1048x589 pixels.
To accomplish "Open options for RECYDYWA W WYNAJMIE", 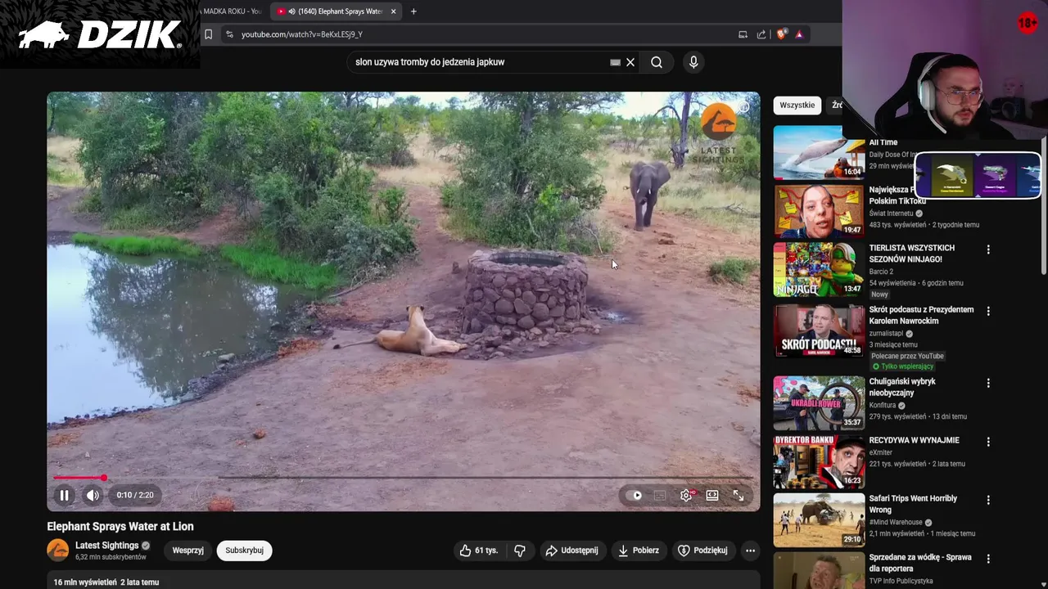I will pos(988,442).
